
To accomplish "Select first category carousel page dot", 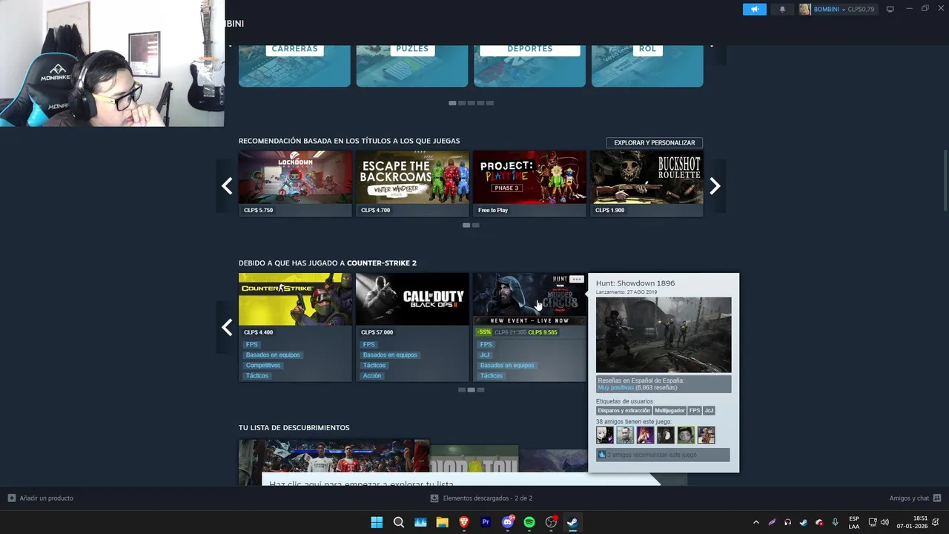I will click(452, 103).
